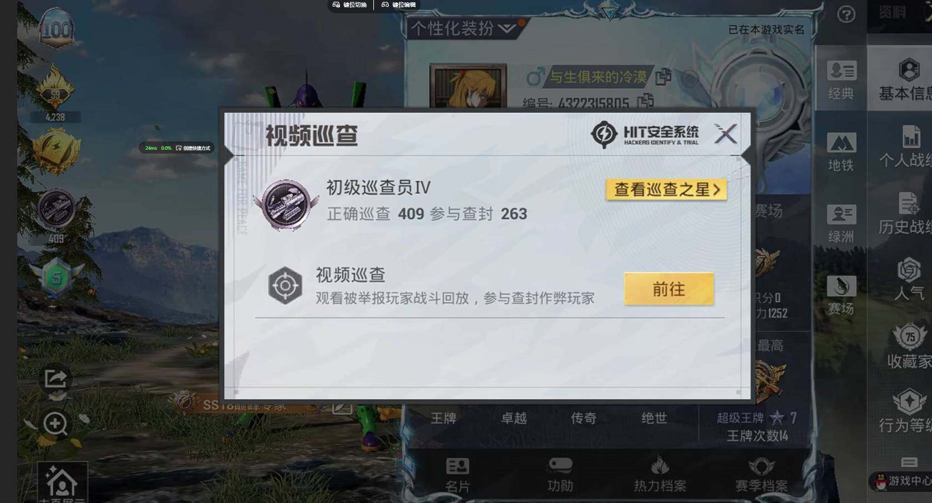Close the 视频巡查 dialog with X
The image size is (932, 503).
coord(726,134)
